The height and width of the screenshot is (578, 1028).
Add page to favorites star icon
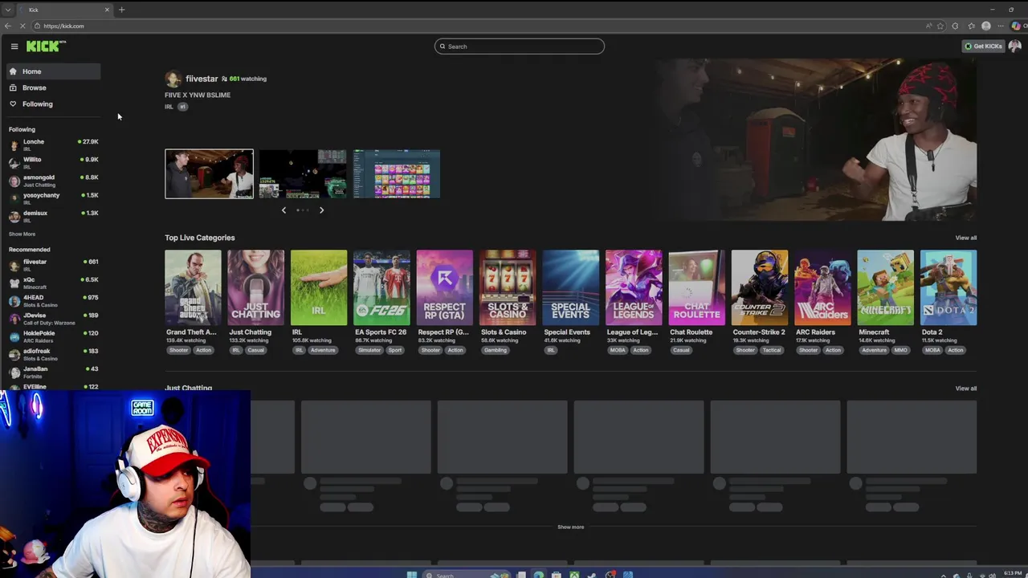click(940, 26)
